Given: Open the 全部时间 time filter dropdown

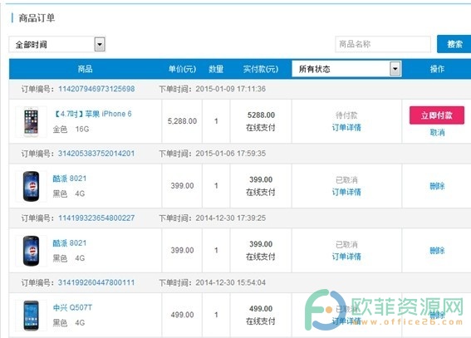Looking at the screenshot, I should click(57, 44).
